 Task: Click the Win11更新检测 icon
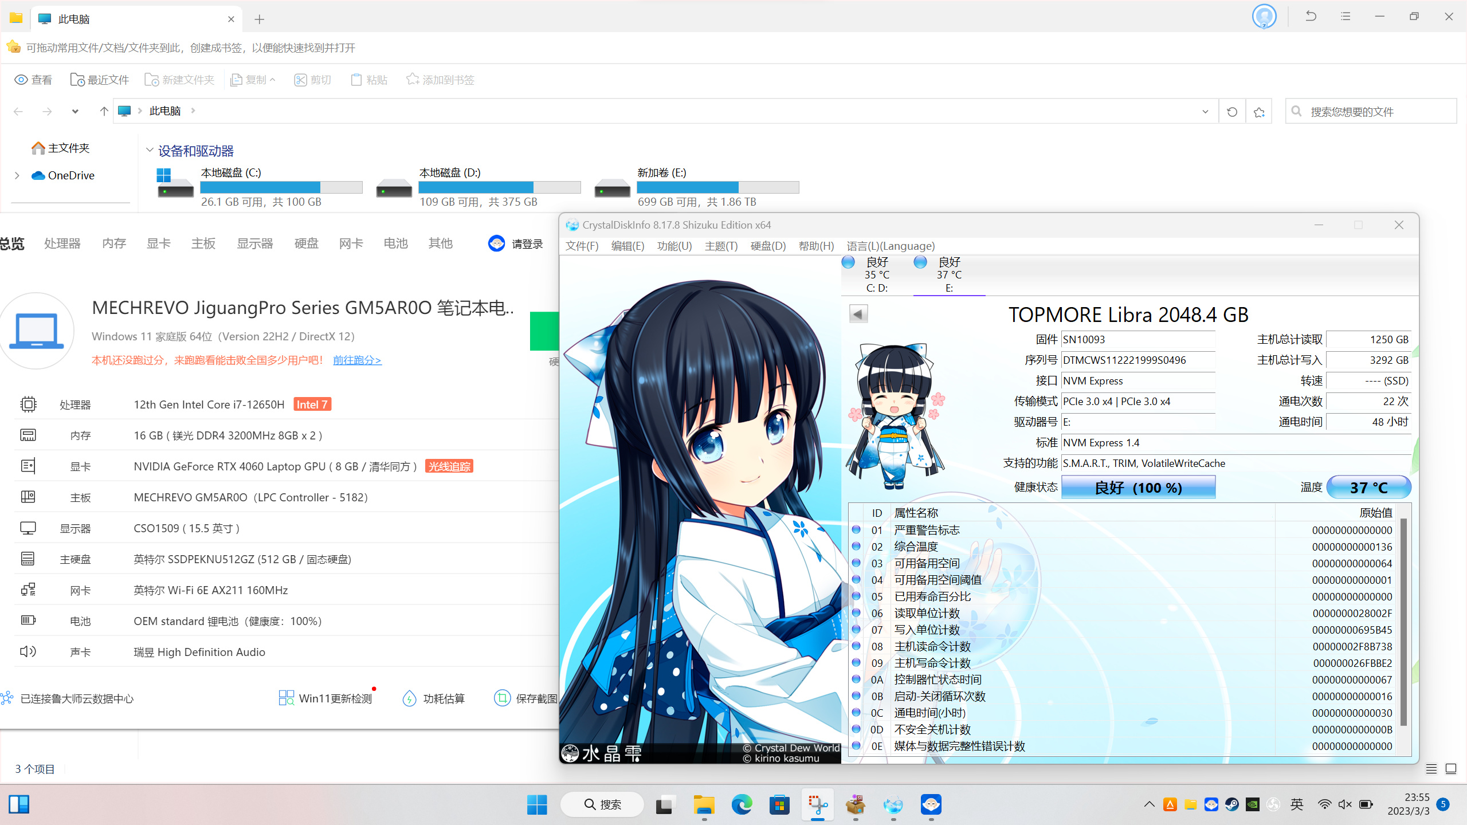(286, 698)
